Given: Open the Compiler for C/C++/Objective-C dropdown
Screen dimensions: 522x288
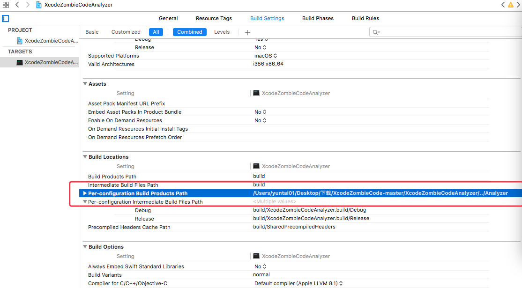Looking at the screenshot, I should click(298, 283).
